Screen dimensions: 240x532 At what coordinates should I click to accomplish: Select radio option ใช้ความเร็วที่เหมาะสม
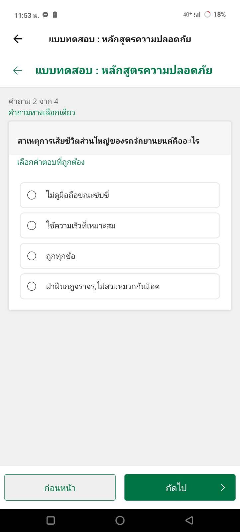pyautogui.click(x=120, y=225)
